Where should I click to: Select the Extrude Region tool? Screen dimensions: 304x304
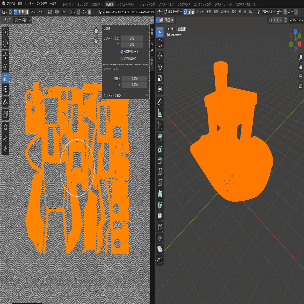click(x=160, y=138)
